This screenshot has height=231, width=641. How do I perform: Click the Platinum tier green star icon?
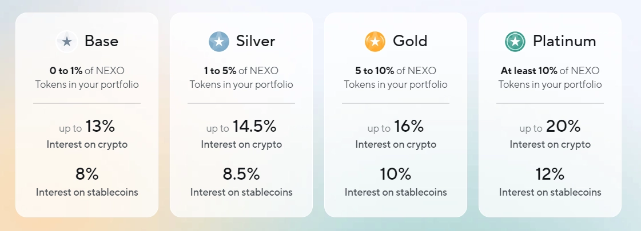point(515,42)
